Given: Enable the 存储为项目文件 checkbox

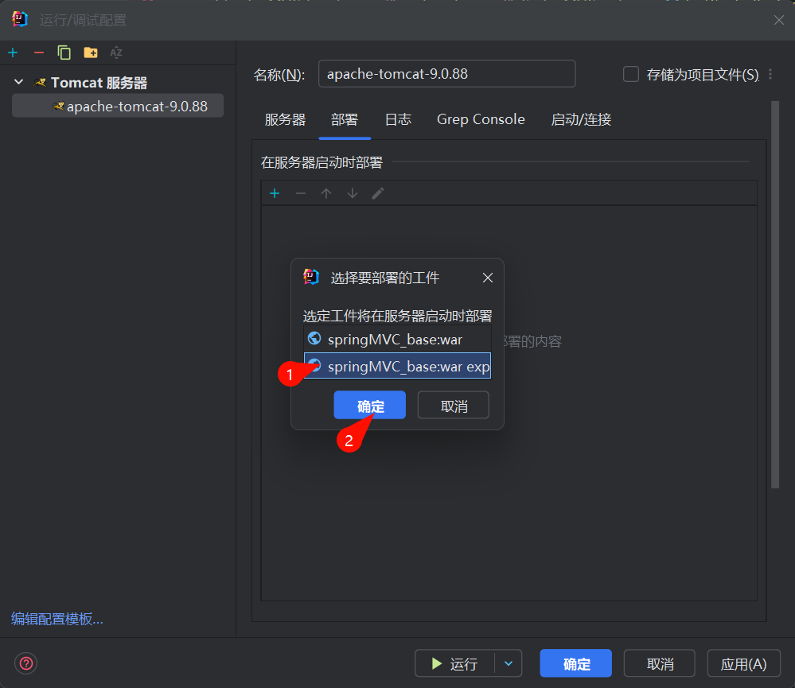Looking at the screenshot, I should click(631, 75).
